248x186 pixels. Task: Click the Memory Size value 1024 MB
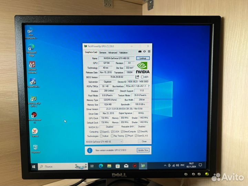click(108, 105)
